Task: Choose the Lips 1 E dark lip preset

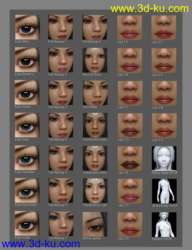Action: tap(130, 158)
